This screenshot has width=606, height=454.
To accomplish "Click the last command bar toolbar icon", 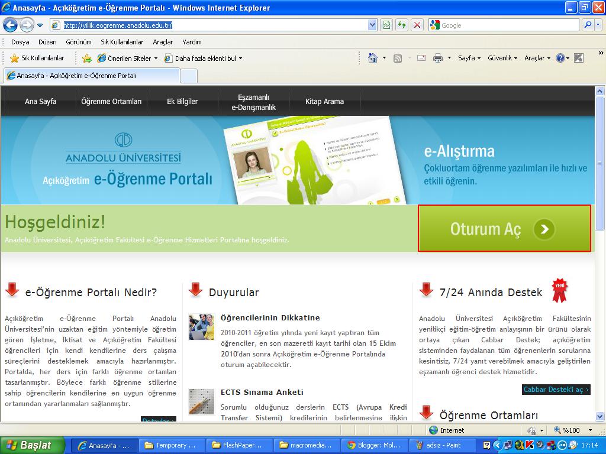I will pyautogui.click(x=579, y=59).
